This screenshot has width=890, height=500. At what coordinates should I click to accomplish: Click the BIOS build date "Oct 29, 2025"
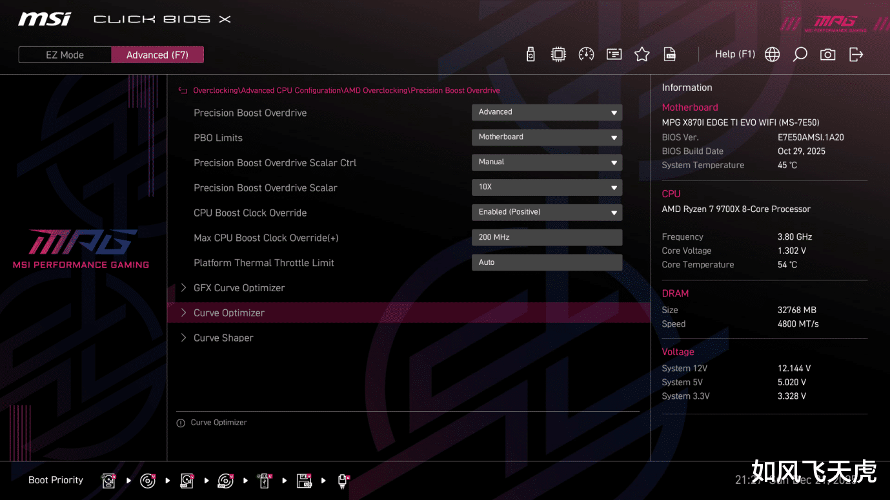click(802, 151)
